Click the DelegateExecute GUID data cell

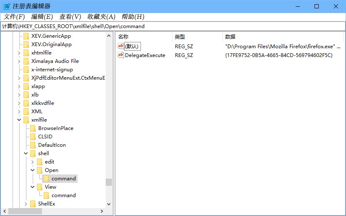pos(279,55)
